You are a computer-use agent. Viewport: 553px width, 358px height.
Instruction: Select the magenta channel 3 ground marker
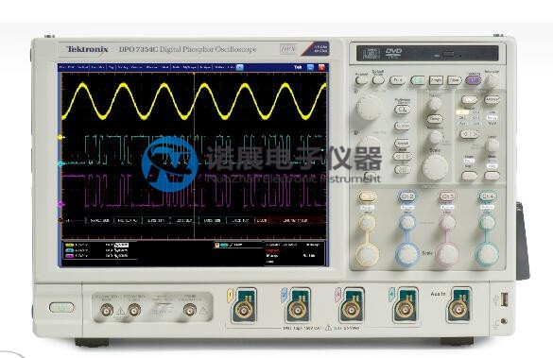tap(60, 204)
